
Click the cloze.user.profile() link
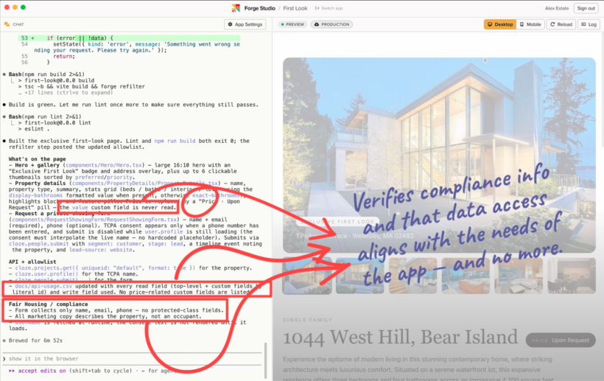46,274
